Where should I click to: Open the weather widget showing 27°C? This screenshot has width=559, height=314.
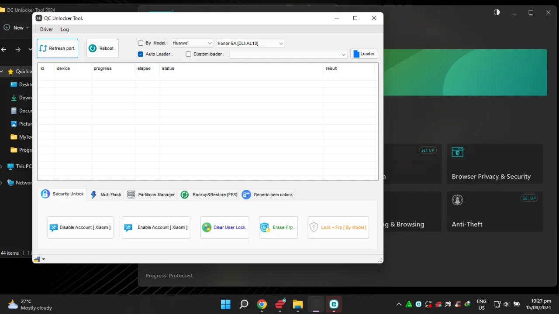point(30,304)
